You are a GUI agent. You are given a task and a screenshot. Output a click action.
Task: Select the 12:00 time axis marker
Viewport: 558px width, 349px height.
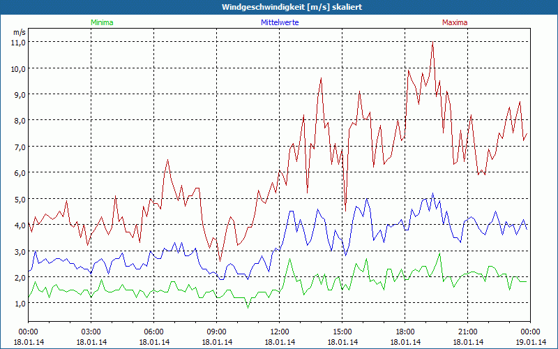(280, 332)
